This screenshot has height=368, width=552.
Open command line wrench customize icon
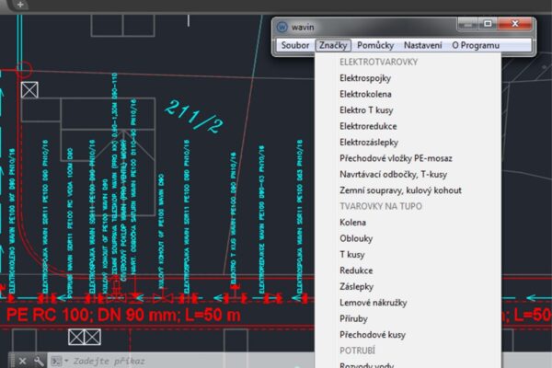click(x=39, y=361)
